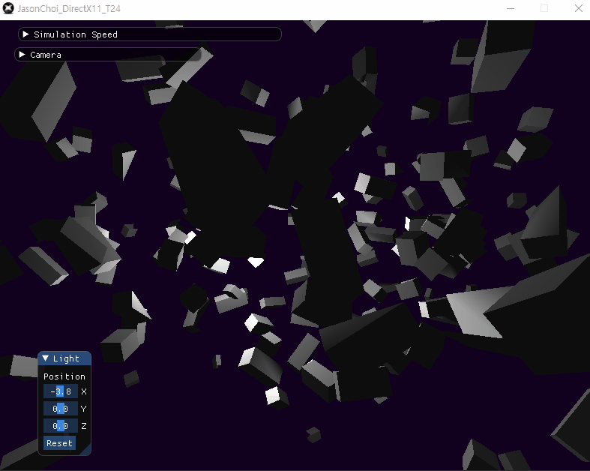Collapse the Light panel arrow
Image resolution: width=590 pixels, height=471 pixels.
point(46,358)
